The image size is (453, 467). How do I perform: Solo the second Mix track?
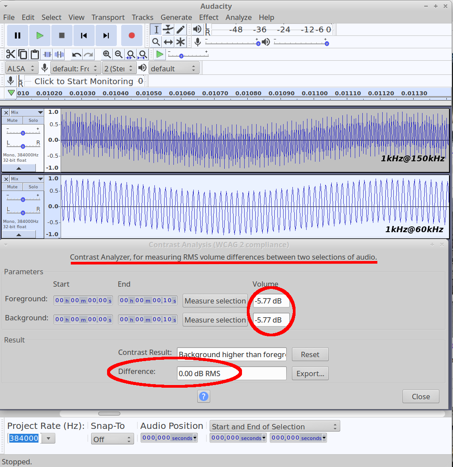coord(33,187)
